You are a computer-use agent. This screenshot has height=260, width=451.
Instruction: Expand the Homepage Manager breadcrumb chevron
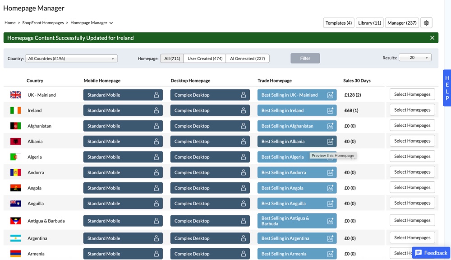[111, 22]
